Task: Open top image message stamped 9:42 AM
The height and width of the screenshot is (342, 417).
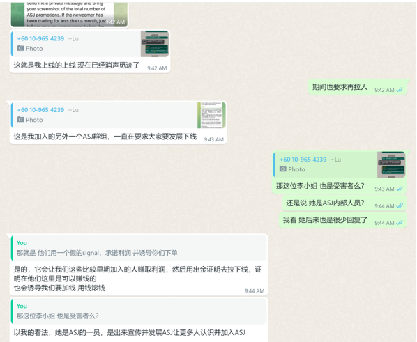Action: click(x=69, y=15)
